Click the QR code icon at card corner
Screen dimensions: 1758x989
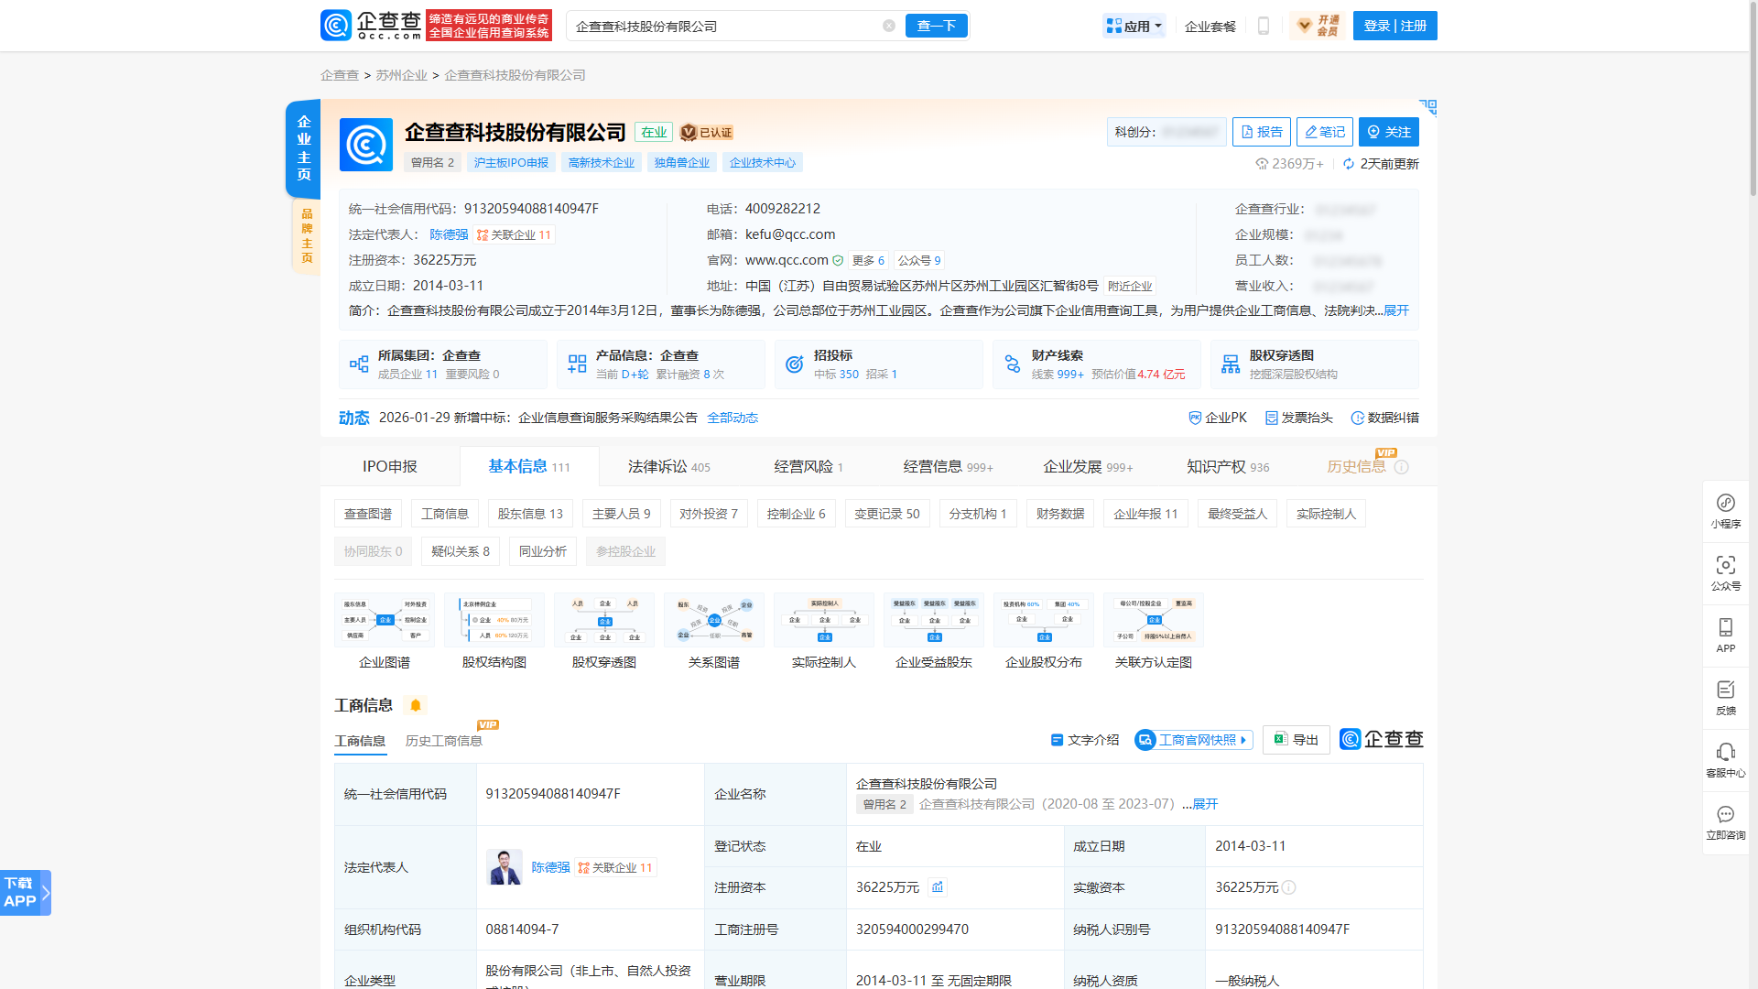pyautogui.click(x=1427, y=107)
